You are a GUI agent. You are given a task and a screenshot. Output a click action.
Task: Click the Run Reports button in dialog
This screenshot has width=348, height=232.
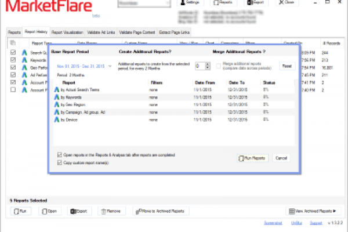[252, 158]
